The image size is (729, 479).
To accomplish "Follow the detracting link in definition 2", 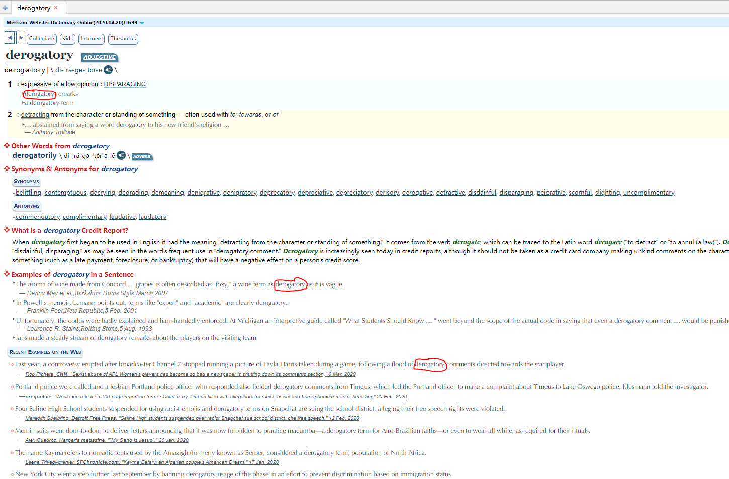I will point(35,115).
